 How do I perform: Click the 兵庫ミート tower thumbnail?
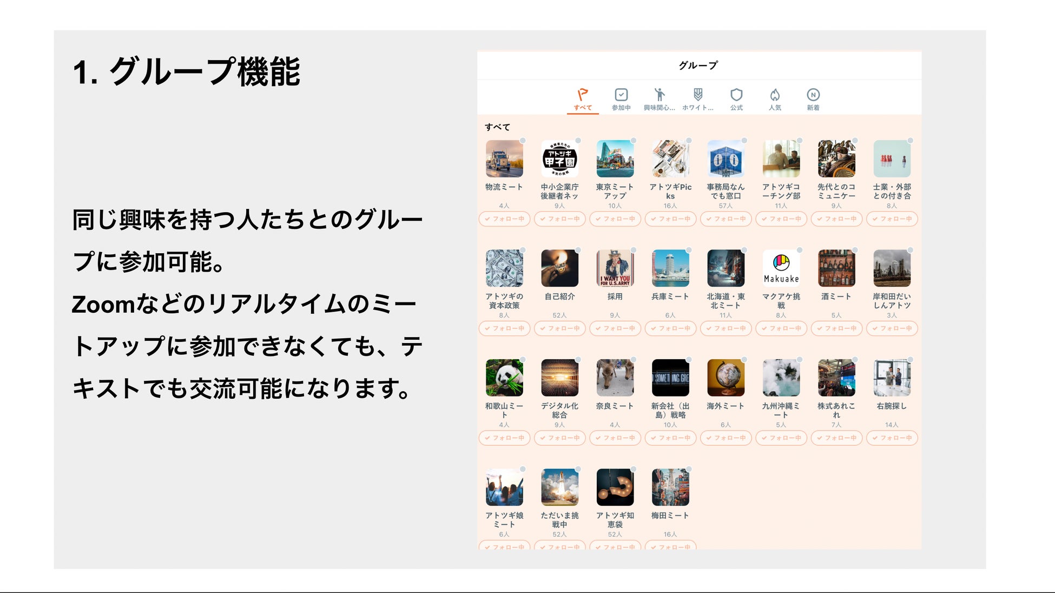(x=670, y=268)
